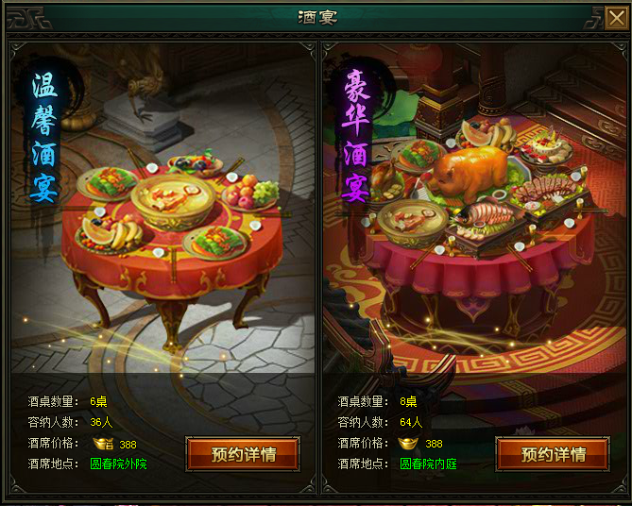The width and height of the screenshot is (632, 506).
Task: Select the 豪华酒宴 purple title banner
Action: point(355,136)
